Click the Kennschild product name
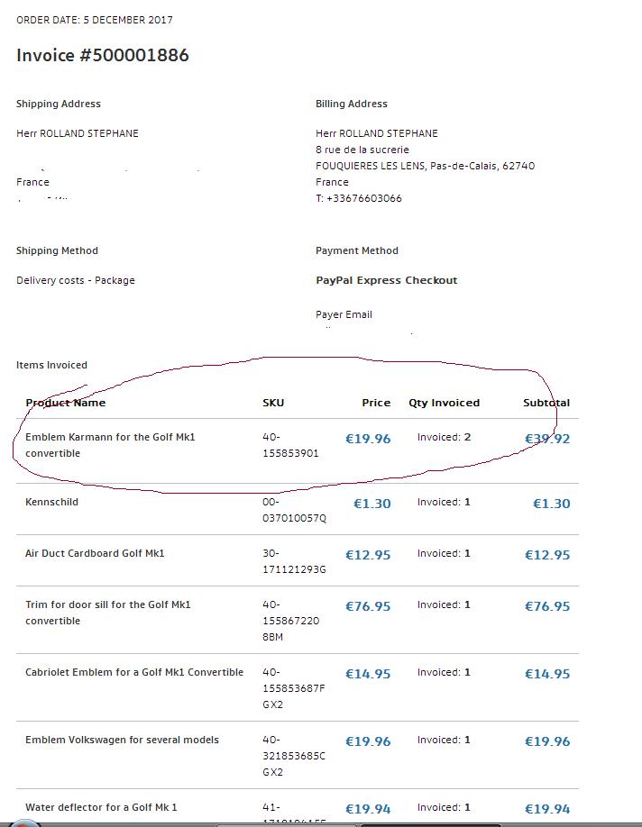Image resolution: width=642 pixels, height=827 pixels. click(x=51, y=502)
